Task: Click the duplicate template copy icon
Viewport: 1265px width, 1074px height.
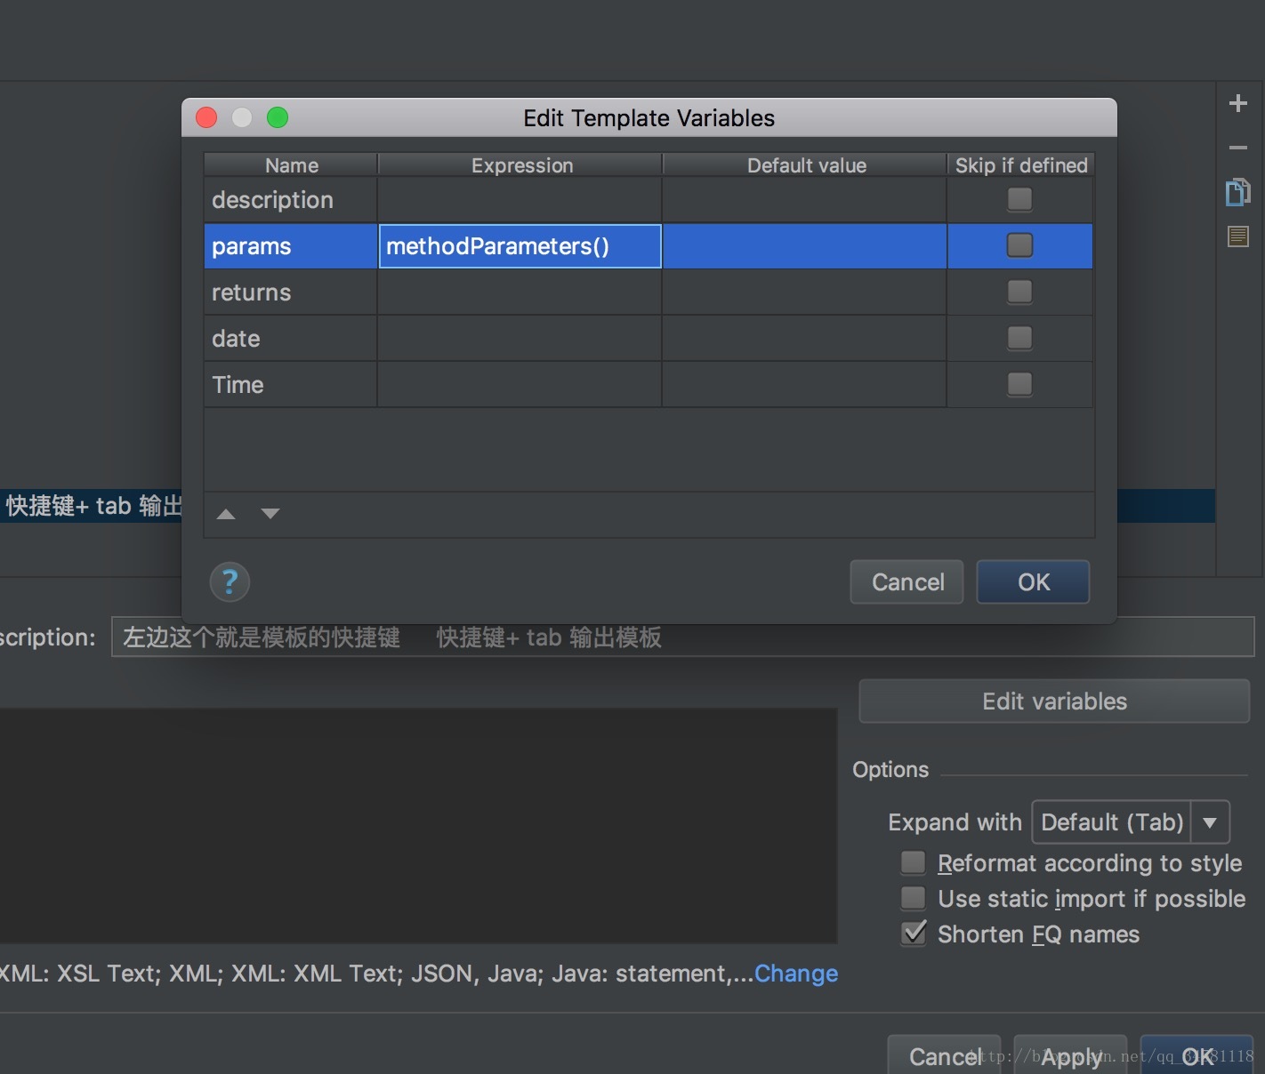Action: [1237, 192]
